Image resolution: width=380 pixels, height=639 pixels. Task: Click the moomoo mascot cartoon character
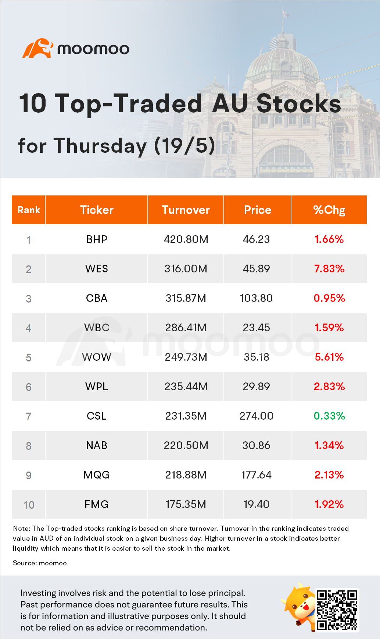coord(298,604)
